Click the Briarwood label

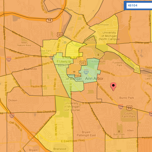[60, 149]
